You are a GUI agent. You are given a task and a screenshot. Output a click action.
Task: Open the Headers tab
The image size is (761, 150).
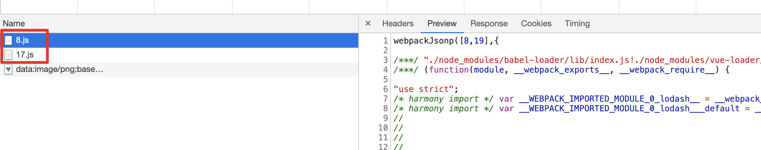point(398,24)
